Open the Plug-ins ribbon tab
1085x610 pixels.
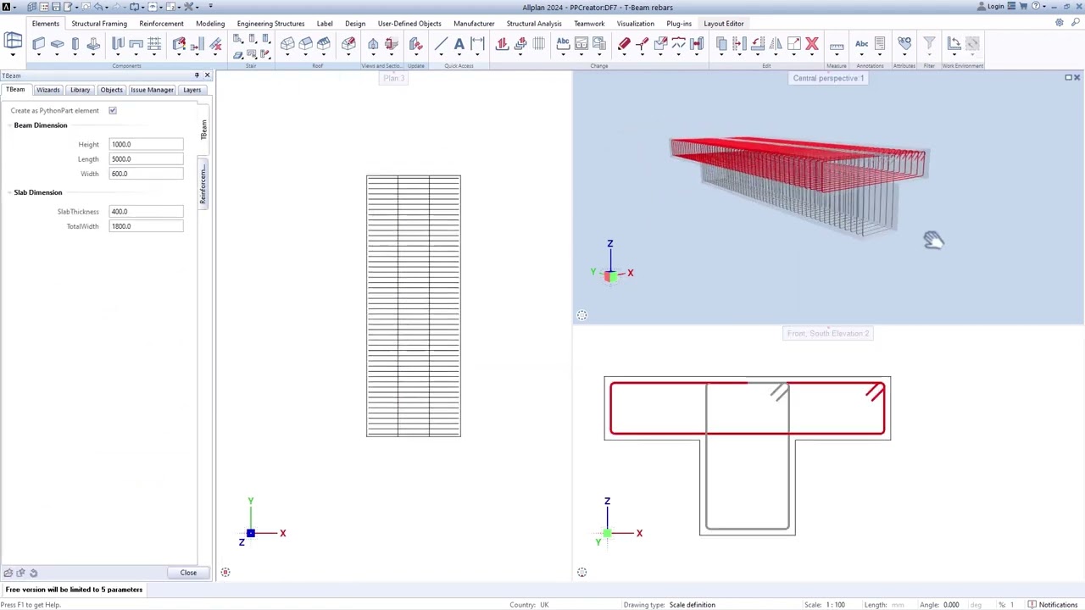679,24
